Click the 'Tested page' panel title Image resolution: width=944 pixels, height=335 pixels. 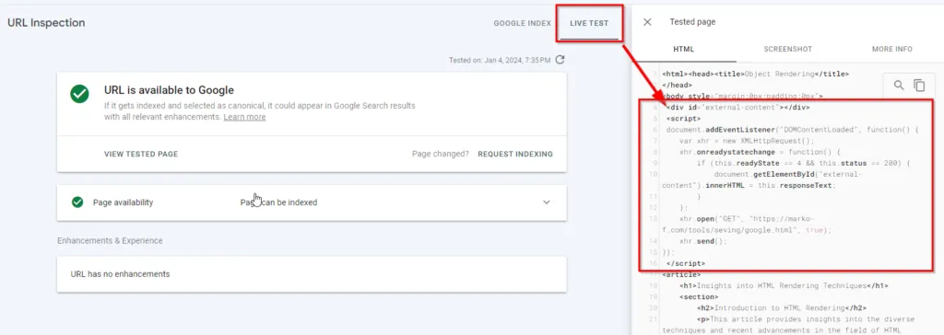tap(693, 22)
